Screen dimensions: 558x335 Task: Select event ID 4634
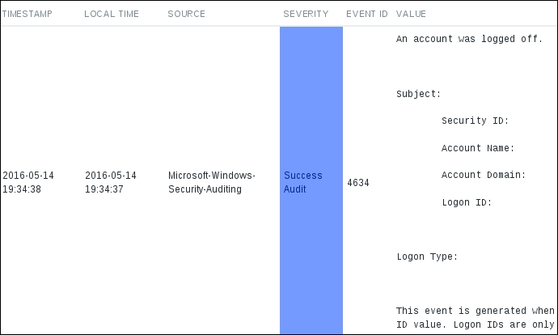357,183
